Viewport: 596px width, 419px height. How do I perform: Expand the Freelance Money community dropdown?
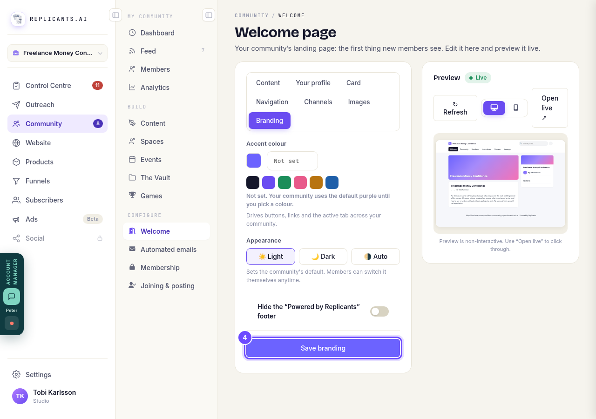[58, 53]
